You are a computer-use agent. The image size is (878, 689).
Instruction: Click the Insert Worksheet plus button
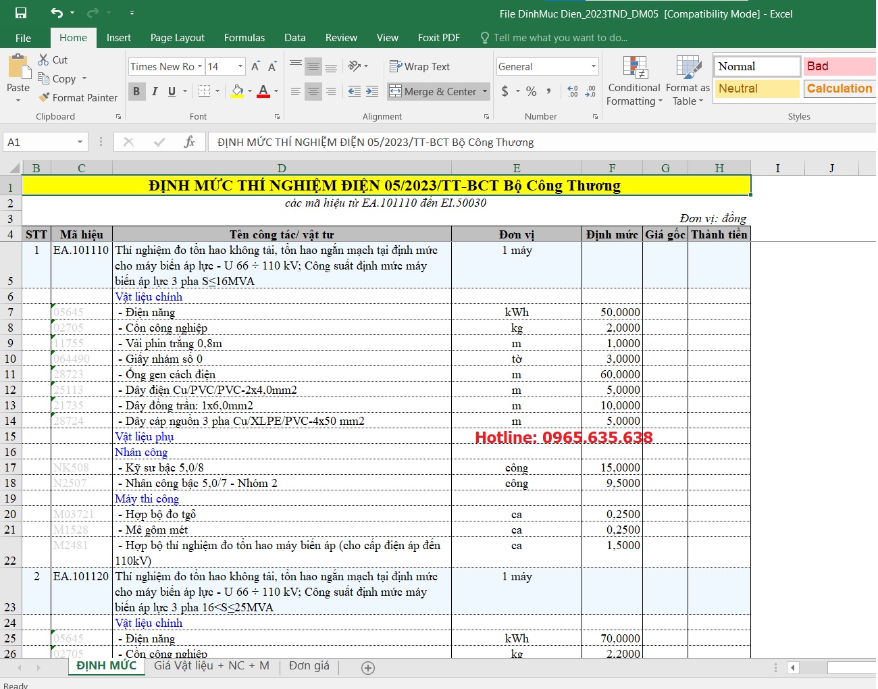point(367,667)
